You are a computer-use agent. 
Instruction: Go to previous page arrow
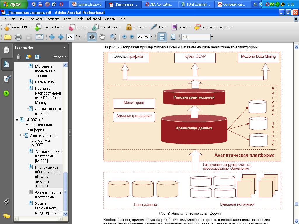(52, 37)
